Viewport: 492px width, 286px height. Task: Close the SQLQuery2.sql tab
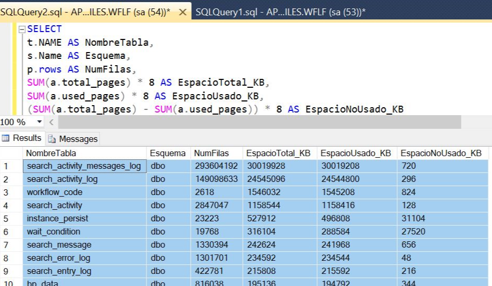[183, 12]
